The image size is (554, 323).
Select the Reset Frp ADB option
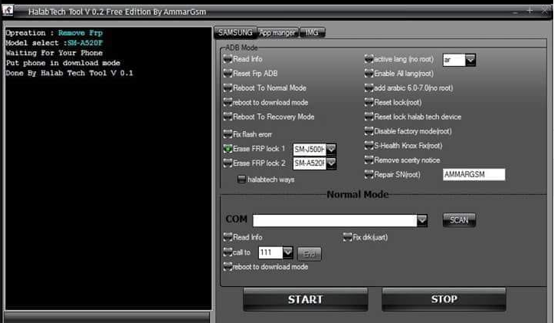[x=251, y=74]
